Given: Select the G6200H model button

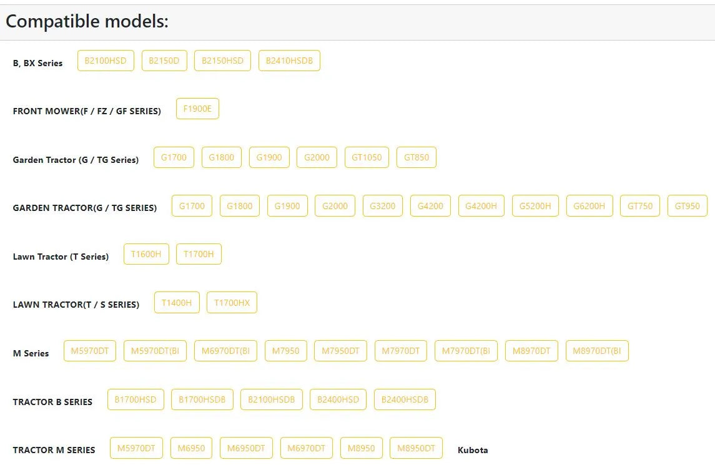Looking at the screenshot, I should [x=589, y=206].
